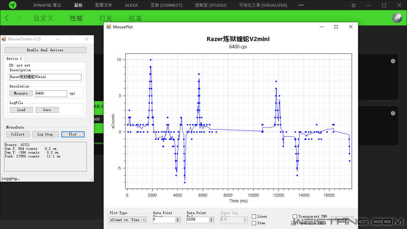Switch to 校准 subtab
The height and width of the screenshot is (229, 407).
pos(135,18)
